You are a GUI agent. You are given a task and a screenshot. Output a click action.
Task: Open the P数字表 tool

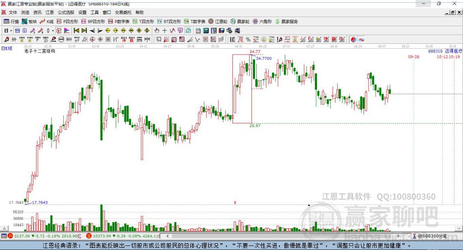point(119,22)
